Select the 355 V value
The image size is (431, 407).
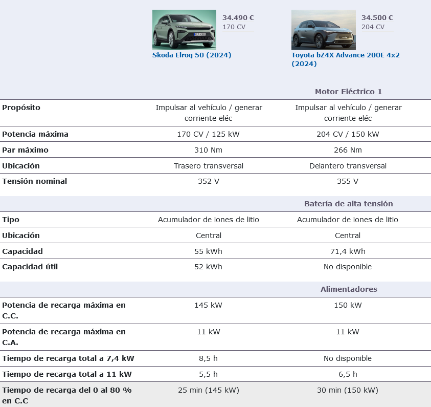[348, 181]
